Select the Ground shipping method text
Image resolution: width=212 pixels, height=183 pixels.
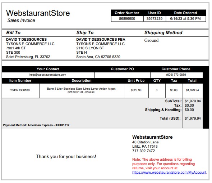pyautogui.click(x=151, y=40)
